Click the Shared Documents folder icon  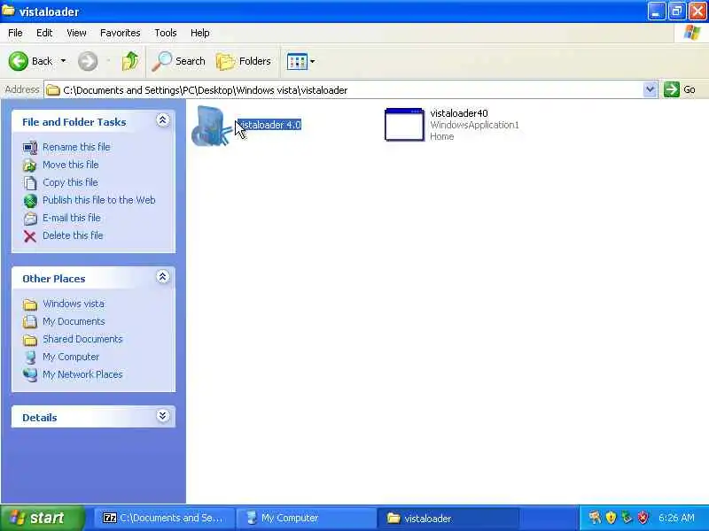coord(30,340)
